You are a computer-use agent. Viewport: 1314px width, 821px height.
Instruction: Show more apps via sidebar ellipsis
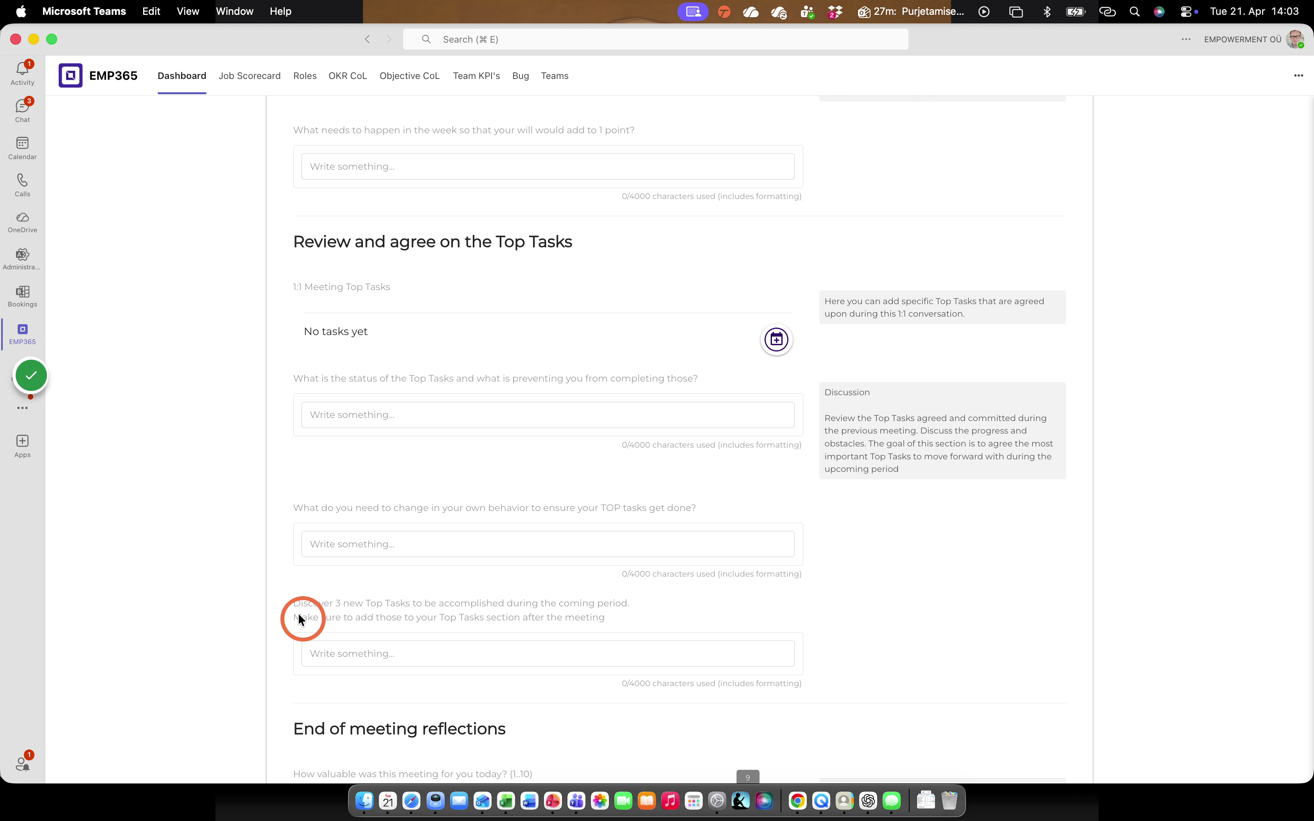tap(22, 408)
